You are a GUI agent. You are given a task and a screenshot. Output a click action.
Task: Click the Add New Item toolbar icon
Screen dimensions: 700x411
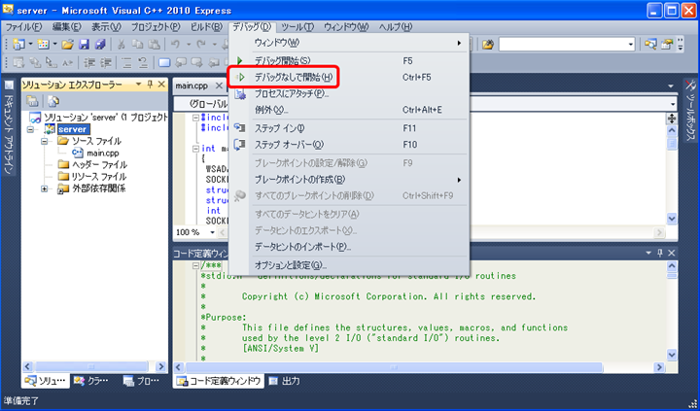click(44, 44)
